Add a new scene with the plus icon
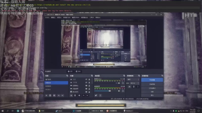This screenshot has height=113, width=202. pyautogui.click(x=46, y=95)
